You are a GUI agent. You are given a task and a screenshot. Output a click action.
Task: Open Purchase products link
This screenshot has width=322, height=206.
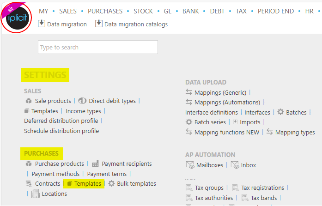click(x=60, y=164)
